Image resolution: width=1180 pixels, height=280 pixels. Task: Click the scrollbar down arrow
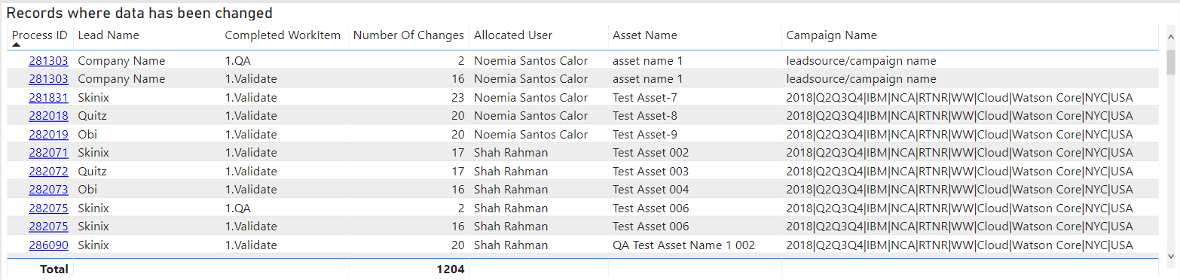[x=1170, y=257]
